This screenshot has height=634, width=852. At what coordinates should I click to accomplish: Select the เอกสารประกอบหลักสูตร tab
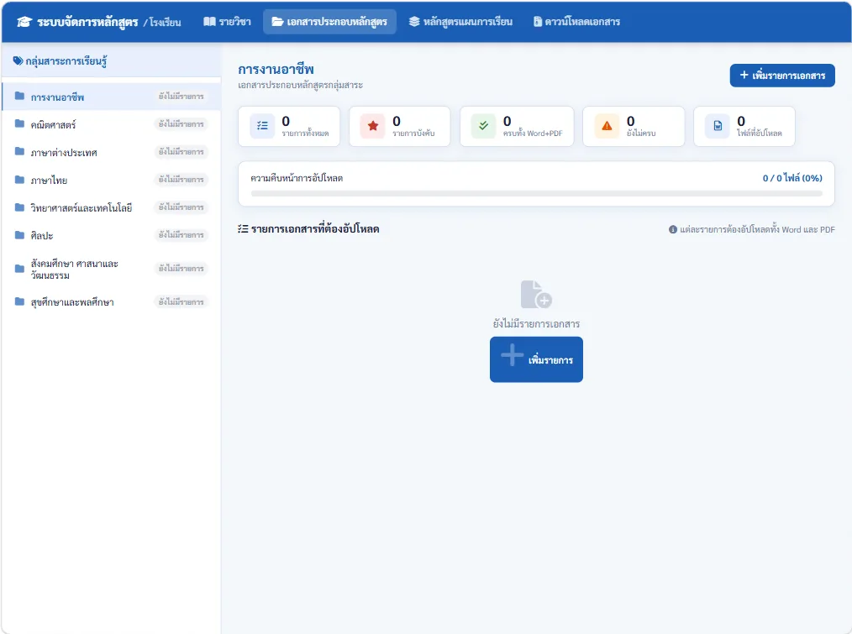click(329, 22)
